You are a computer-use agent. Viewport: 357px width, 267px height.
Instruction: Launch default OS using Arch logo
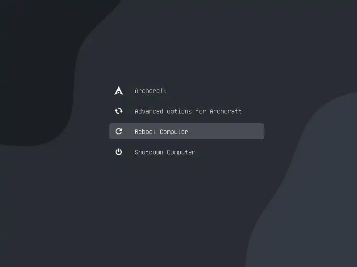coord(119,90)
